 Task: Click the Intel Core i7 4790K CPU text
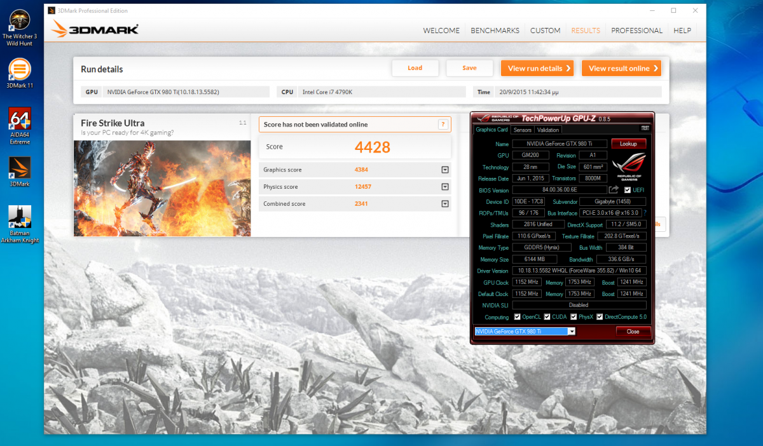pos(327,92)
